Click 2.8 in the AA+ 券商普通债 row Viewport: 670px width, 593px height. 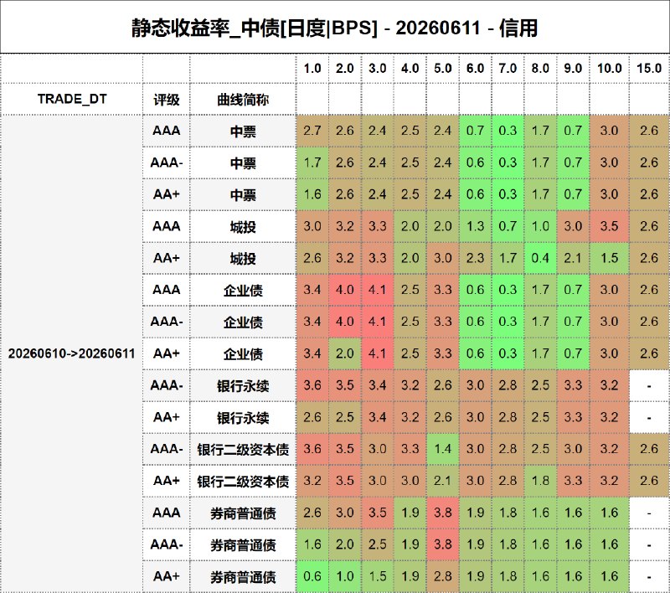tap(443, 576)
